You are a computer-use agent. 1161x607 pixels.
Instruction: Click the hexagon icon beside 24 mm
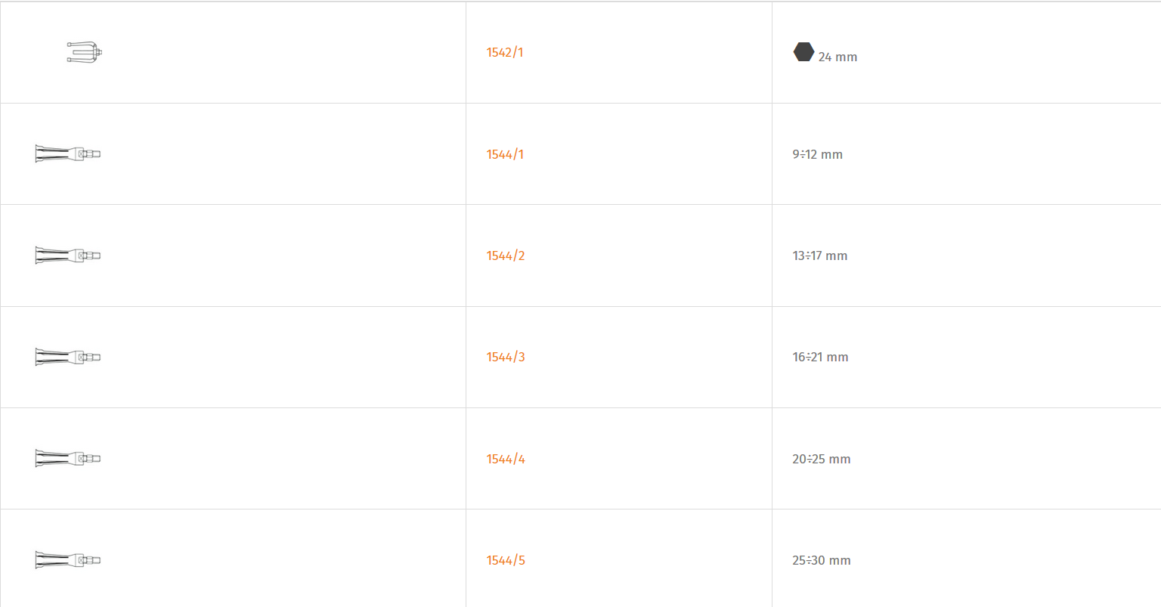(803, 52)
